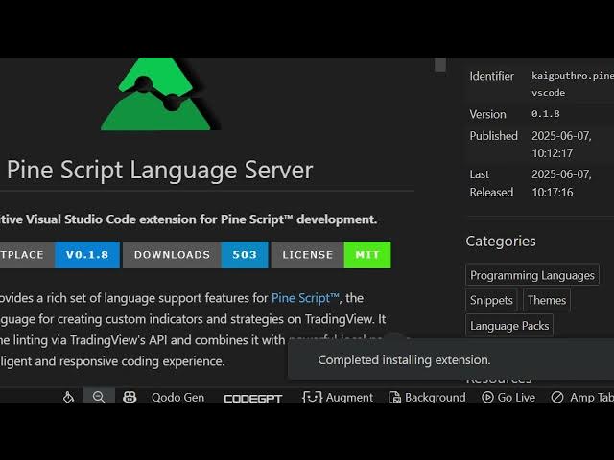The image size is (614, 460).
Task: Open CodeGPT from the status bar
Action: [253, 399]
